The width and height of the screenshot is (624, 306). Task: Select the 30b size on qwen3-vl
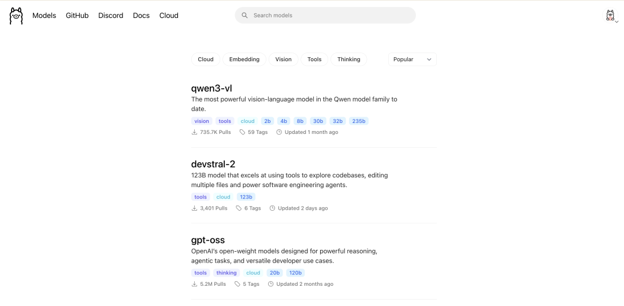click(318, 121)
